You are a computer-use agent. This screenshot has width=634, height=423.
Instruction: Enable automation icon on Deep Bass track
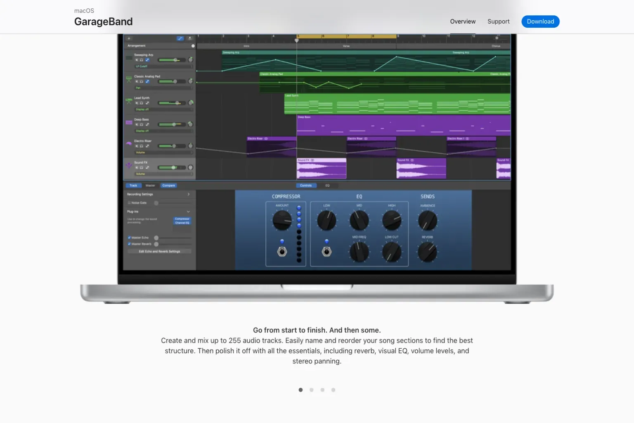pos(147,124)
